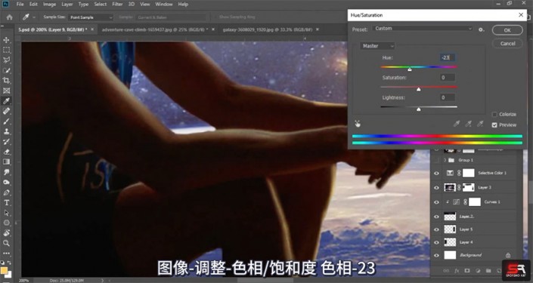Select the Hand tool
Screen dimensions: 533x283
click(x=6, y=233)
